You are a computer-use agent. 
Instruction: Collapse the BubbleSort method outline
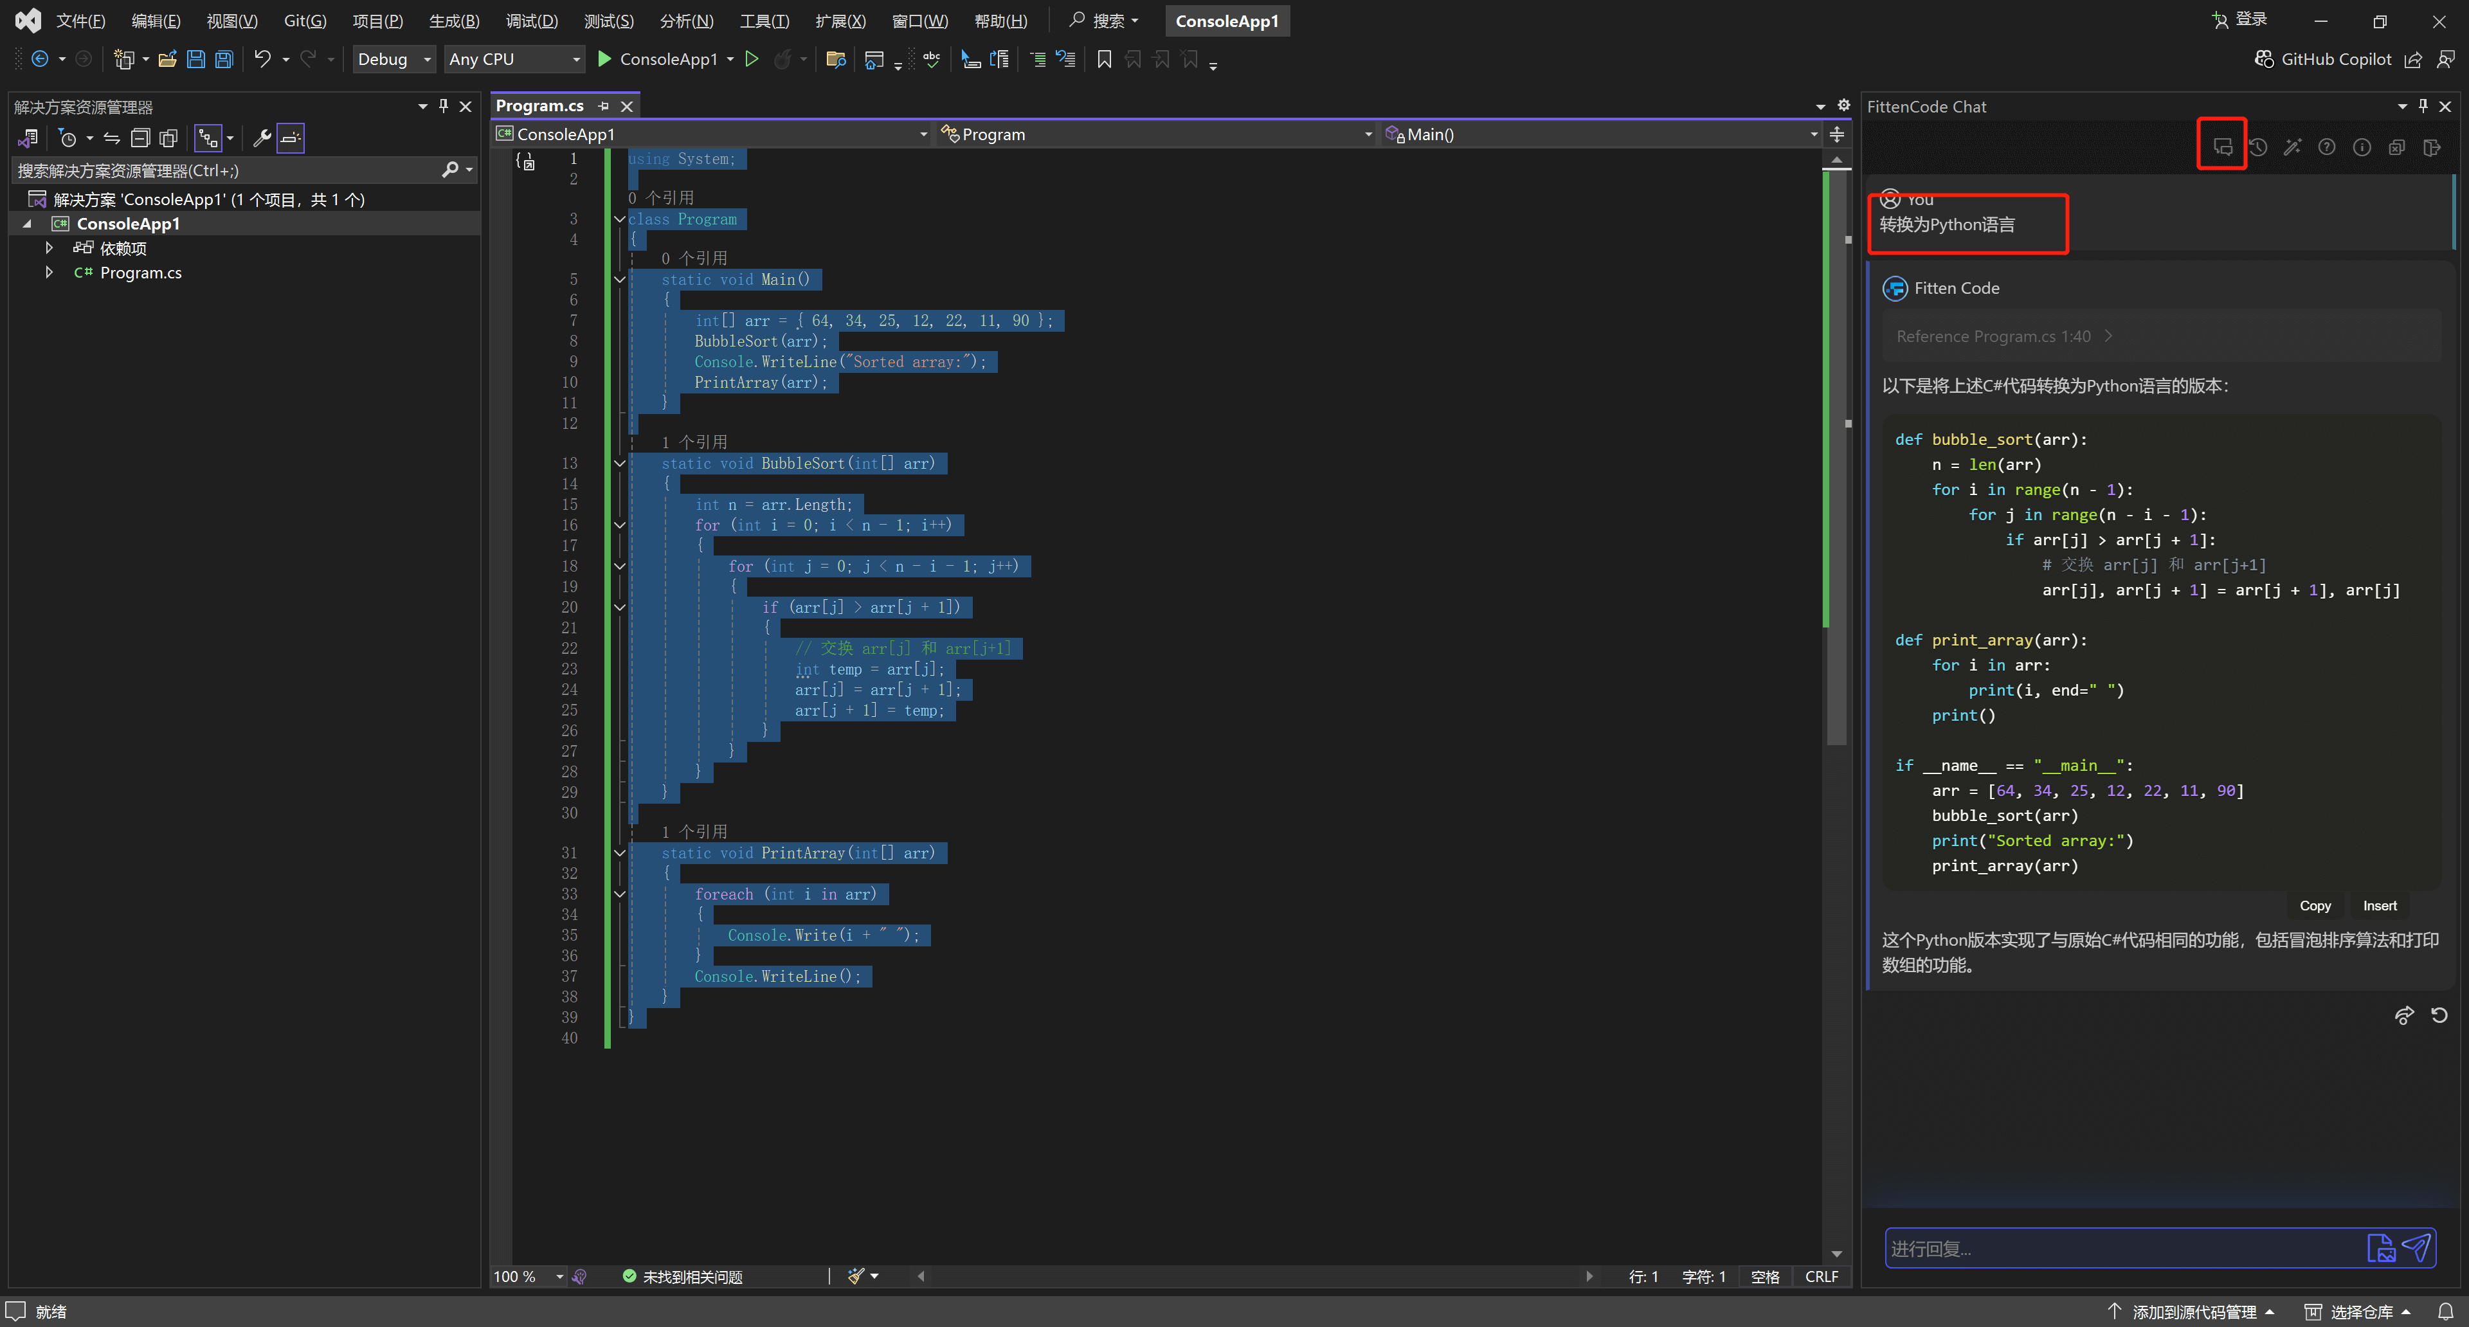[620, 464]
